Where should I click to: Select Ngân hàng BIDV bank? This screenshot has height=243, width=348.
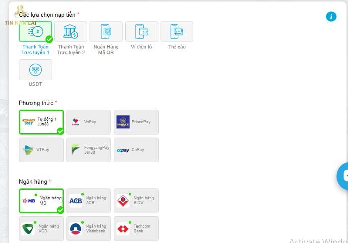pyautogui.click(x=136, y=201)
